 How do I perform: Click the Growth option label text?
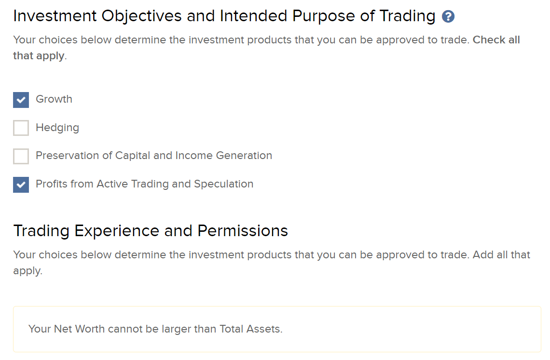pos(54,99)
